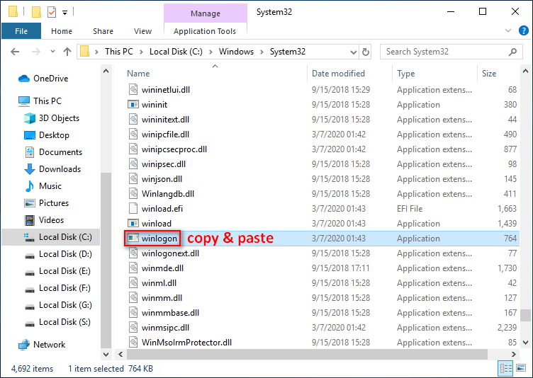Click the Properties quick access toolbar icon
Image resolution: width=533 pixels, height=378 pixels.
tap(52, 12)
